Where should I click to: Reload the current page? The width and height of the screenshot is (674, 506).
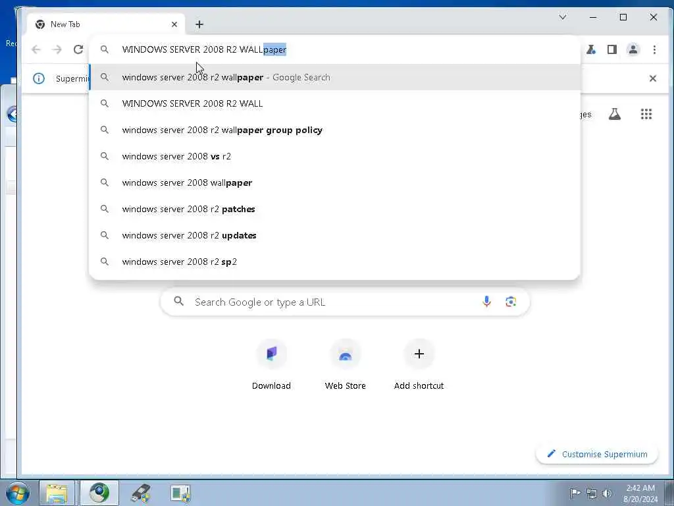tap(78, 49)
